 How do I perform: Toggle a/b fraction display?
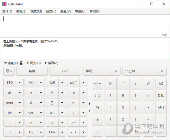pos(65,71)
